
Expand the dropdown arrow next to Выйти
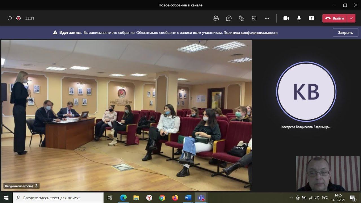[x=351, y=18]
